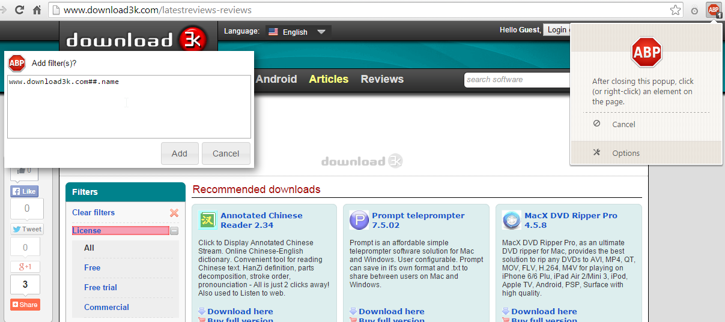Click the browser address bar URL
The width and height of the screenshot is (725, 322).
click(157, 10)
